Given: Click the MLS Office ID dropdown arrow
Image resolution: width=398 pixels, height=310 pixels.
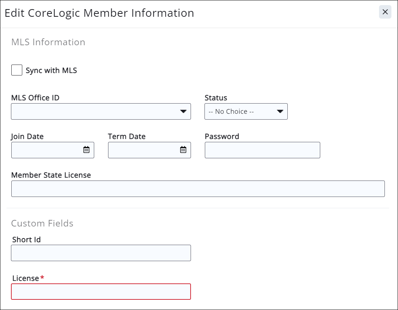Looking at the screenshot, I should coord(183,112).
